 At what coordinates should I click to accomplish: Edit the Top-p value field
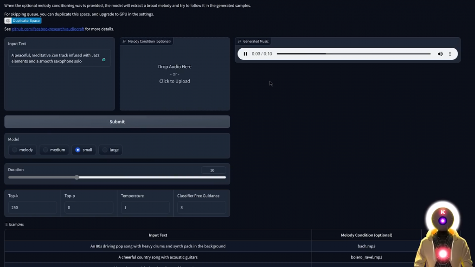coord(89,207)
